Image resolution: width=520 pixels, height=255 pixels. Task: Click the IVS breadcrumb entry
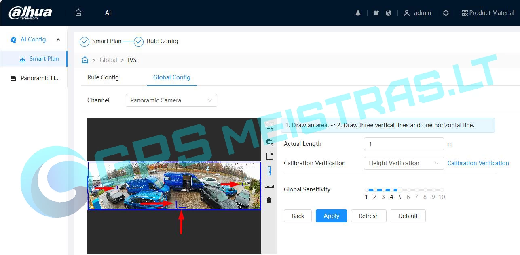[x=132, y=60]
